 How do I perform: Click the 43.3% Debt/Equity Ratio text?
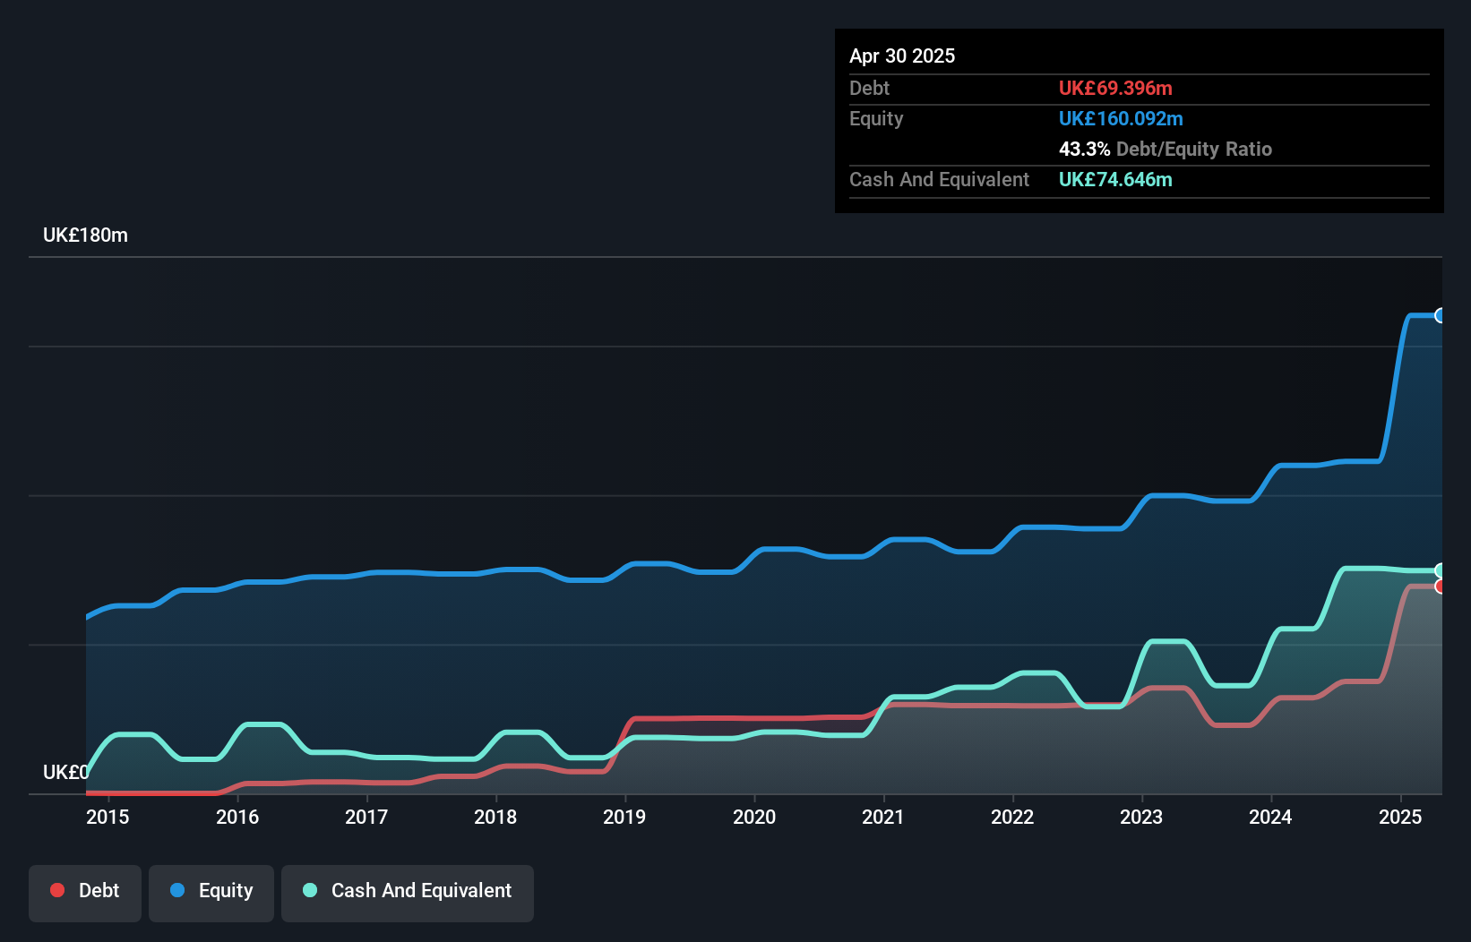click(x=1165, y=150)
